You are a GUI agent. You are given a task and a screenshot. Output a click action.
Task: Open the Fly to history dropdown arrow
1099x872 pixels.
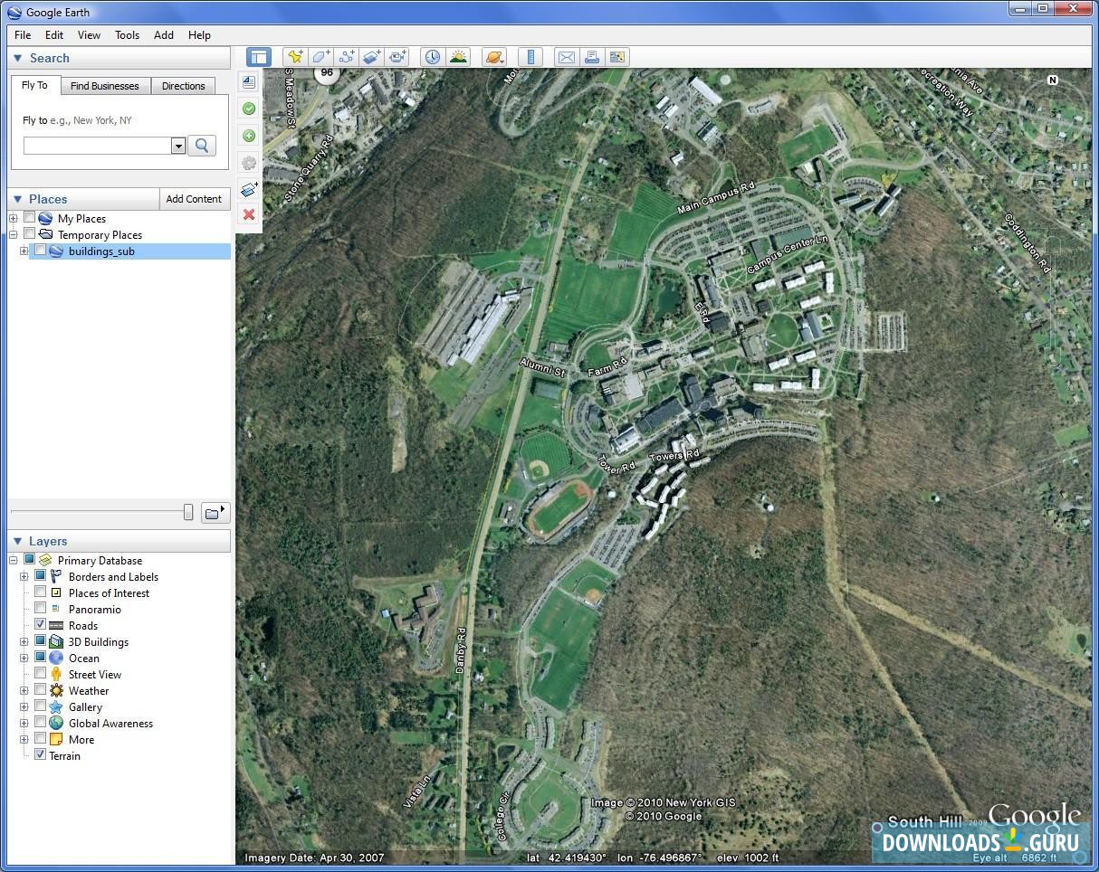tap(178, 146)
